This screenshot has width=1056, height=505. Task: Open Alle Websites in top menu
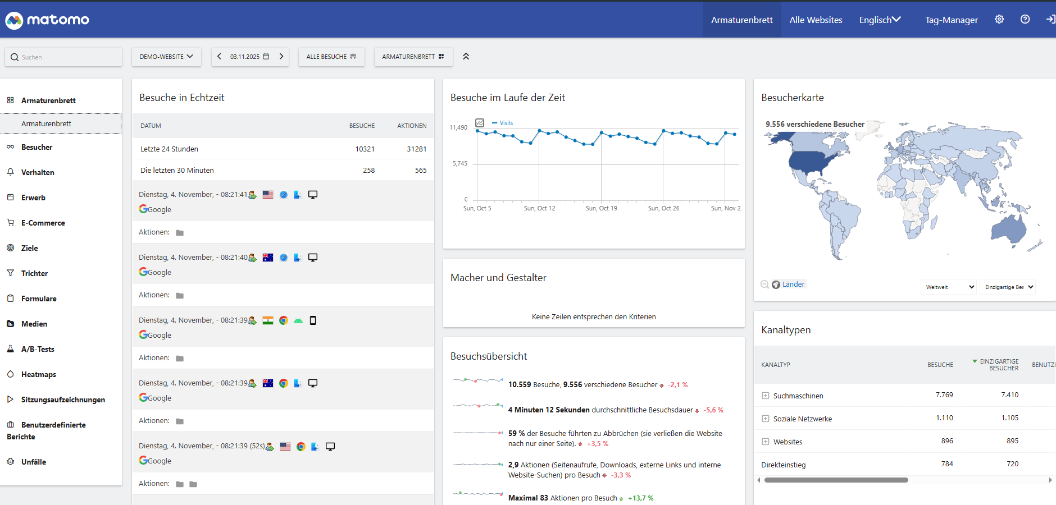[x=816, y=20]
